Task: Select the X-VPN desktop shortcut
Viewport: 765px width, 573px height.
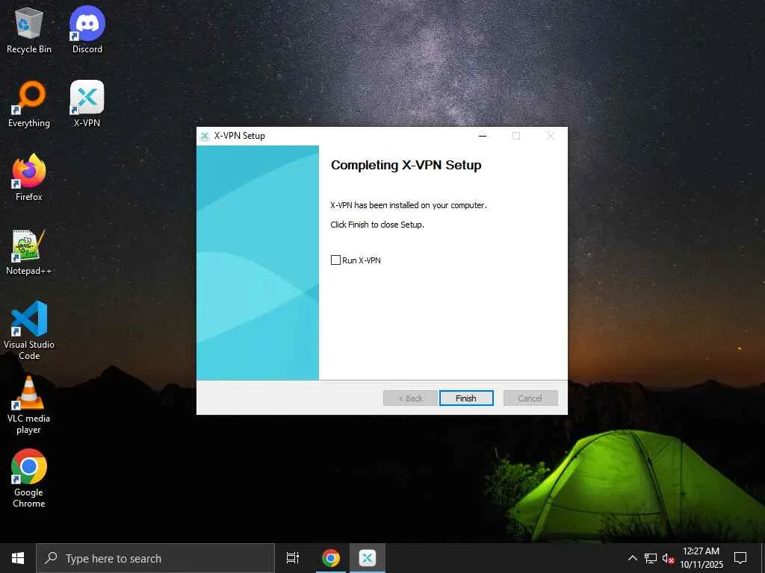Action: [x=87, y=104]
